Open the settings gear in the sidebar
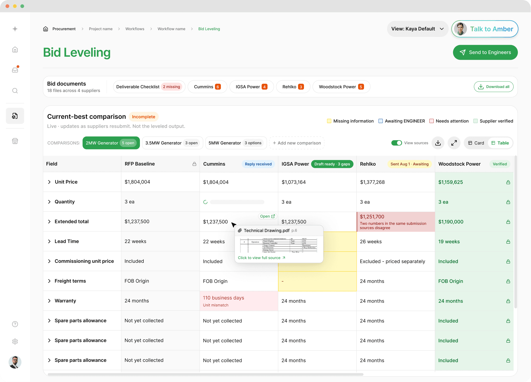The width and height of the screenshot is (531, 382). click(15, 342)
